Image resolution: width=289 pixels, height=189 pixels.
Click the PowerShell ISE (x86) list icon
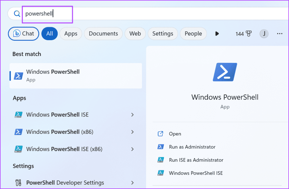tap(18, 149)
